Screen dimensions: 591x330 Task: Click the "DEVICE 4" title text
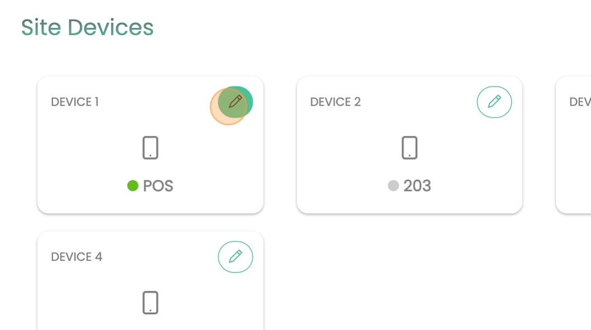click(77, 257)
